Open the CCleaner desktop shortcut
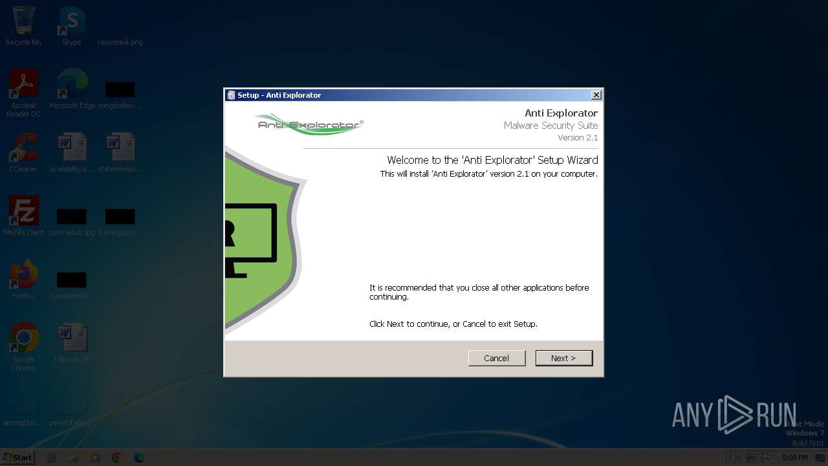The width and height of the screenshot is (828, 466). (x=23, y=153)
